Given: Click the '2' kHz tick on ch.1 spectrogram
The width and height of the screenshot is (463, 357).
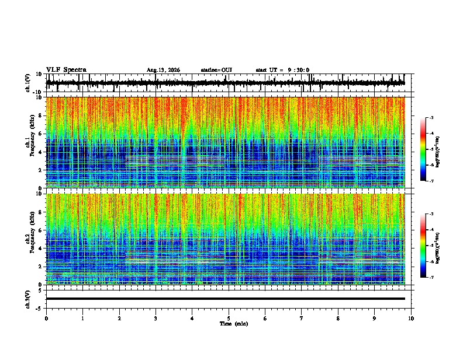Looking at the screenshot, I should pos(40,170).
